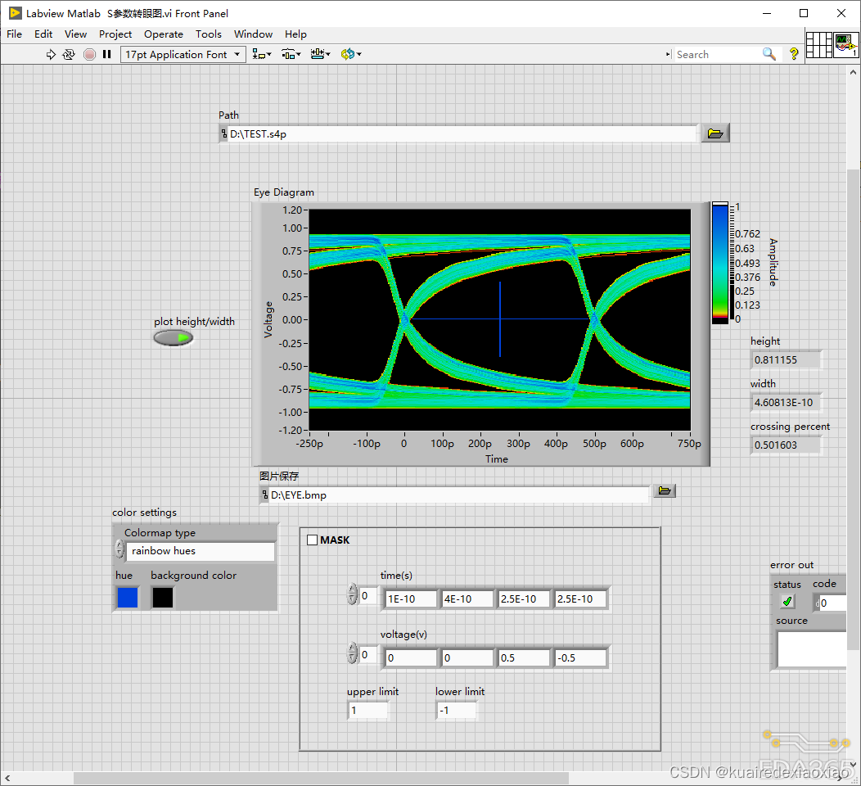Step the Colormap type spinner
Viewport: 861px width, 786px height.
(119, 549)
